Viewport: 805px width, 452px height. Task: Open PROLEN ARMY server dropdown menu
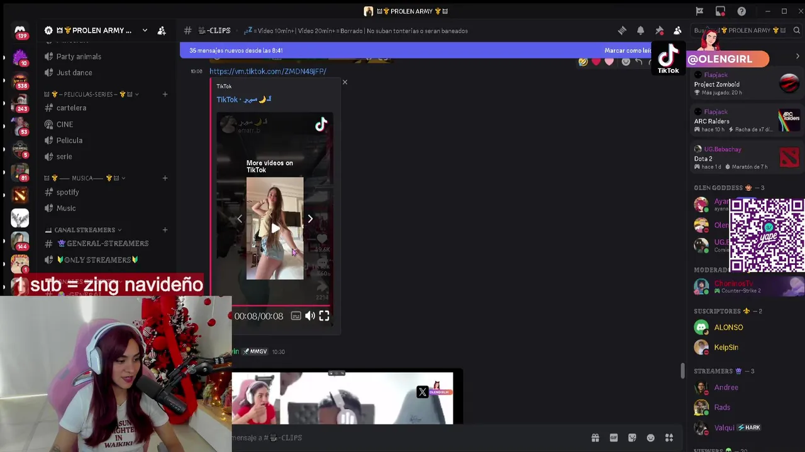click(x=145, y=30)
